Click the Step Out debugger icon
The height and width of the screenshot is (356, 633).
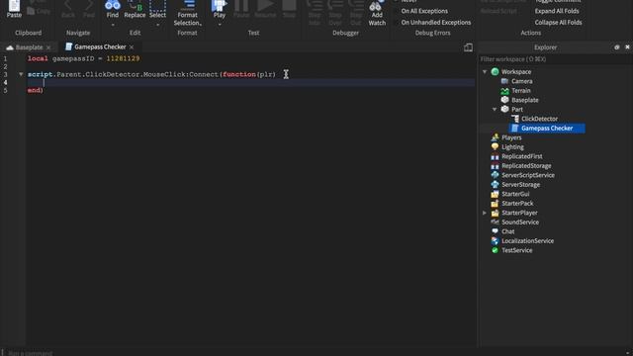(356, 6)
